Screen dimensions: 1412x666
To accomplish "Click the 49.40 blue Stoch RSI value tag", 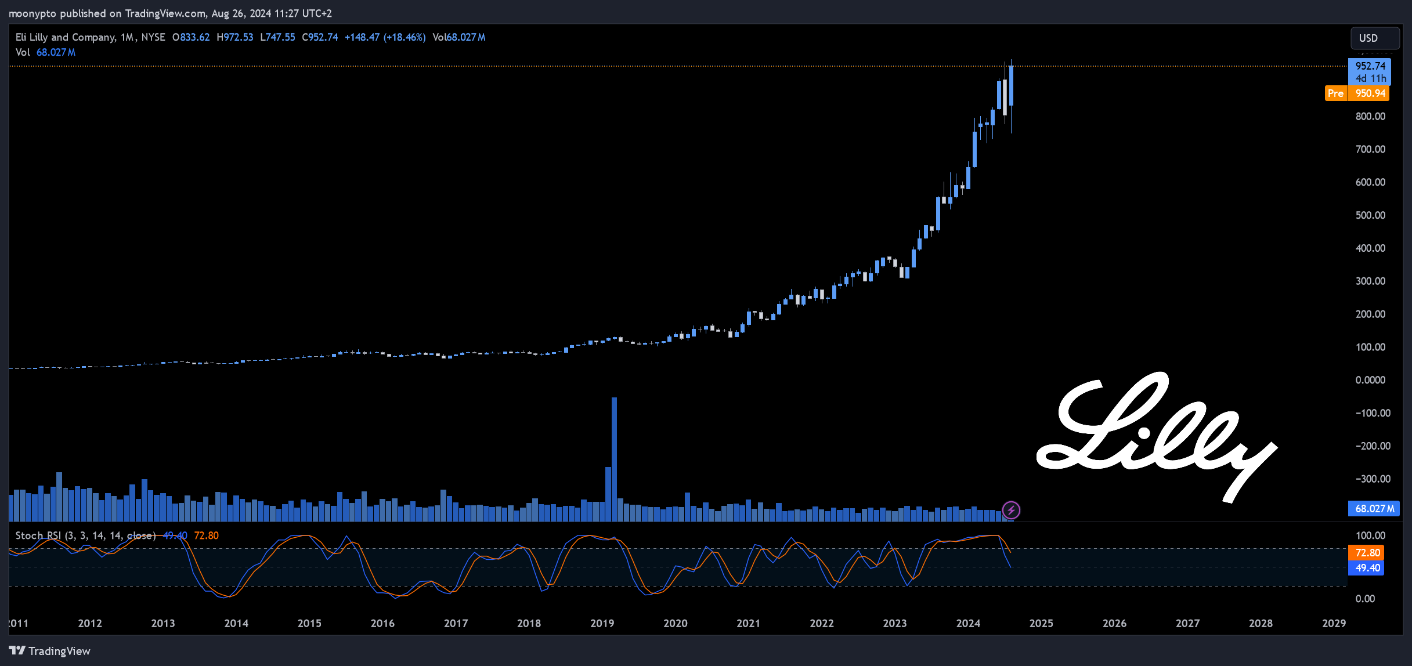I will click(x=1367, y=567).
